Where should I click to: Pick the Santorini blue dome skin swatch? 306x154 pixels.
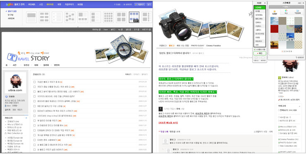(290, 37)
